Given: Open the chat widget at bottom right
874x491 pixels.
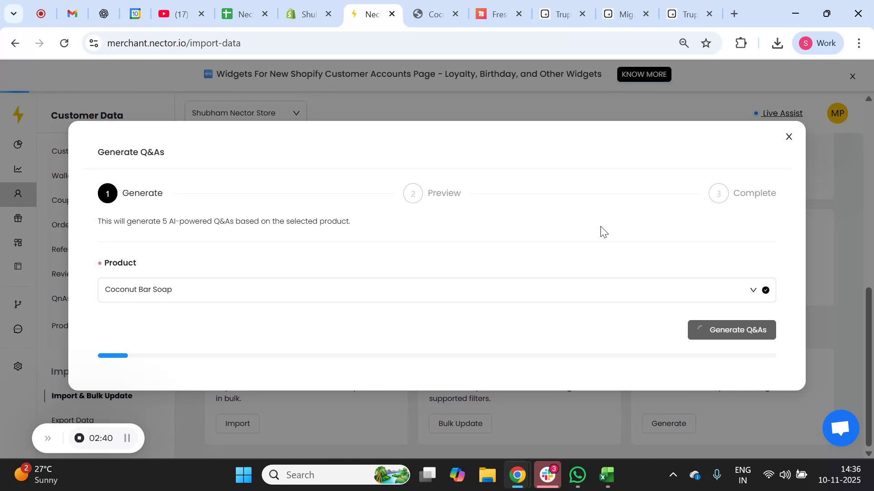Looking at the screenshot, I should pyautogui.click(x=840, y=428).
